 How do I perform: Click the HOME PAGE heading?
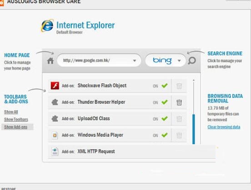(x=17, y=55)
